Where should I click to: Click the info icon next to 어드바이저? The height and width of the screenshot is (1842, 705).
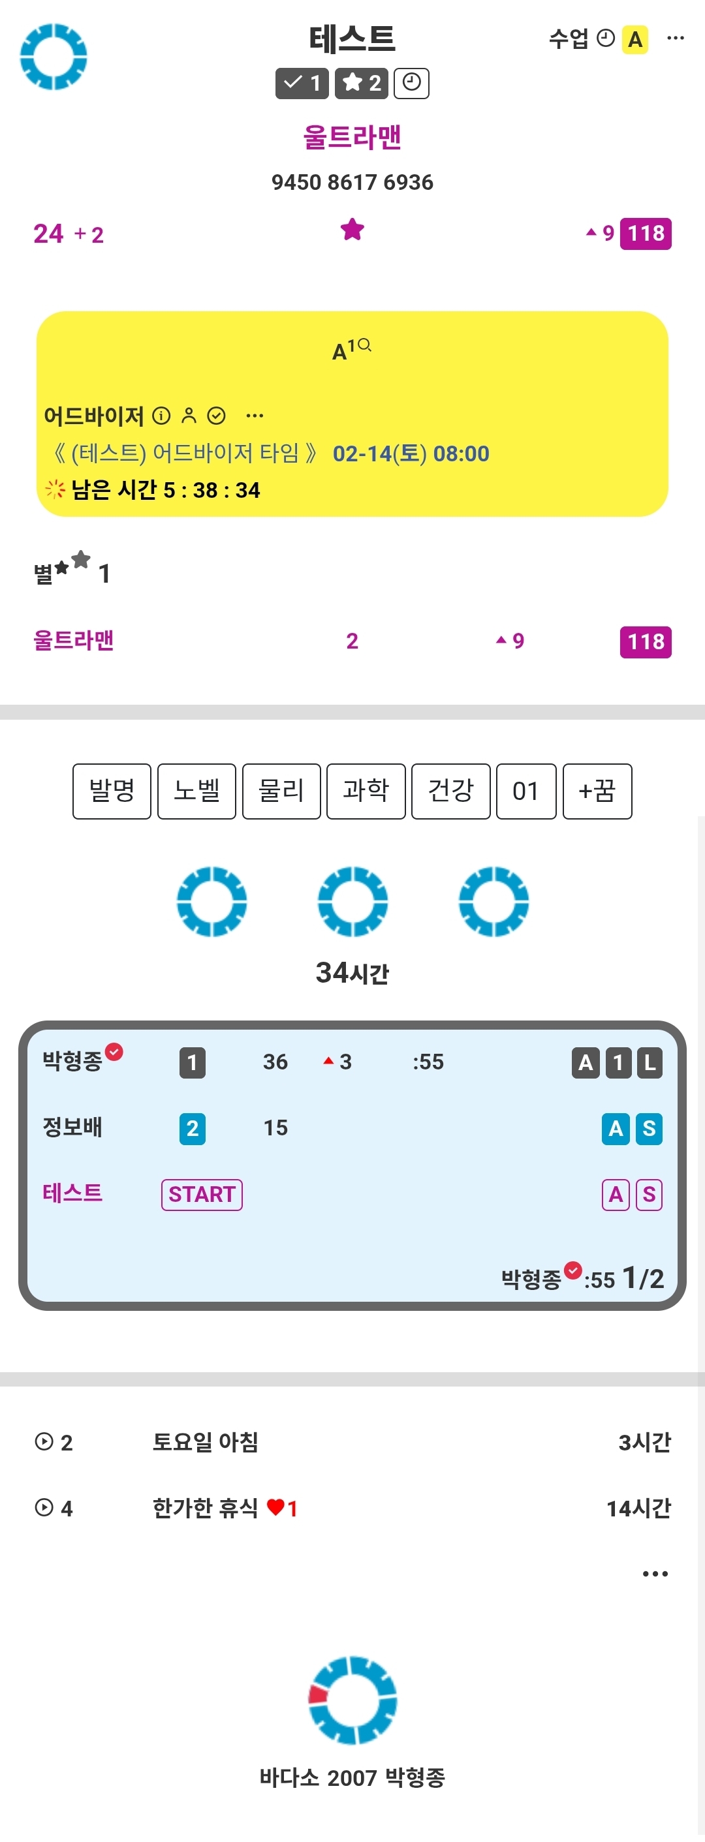pos(163,416)
